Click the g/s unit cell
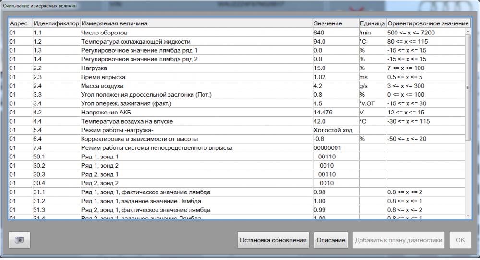This screenshot has width=480, height=260. click(x=372, y=86)
